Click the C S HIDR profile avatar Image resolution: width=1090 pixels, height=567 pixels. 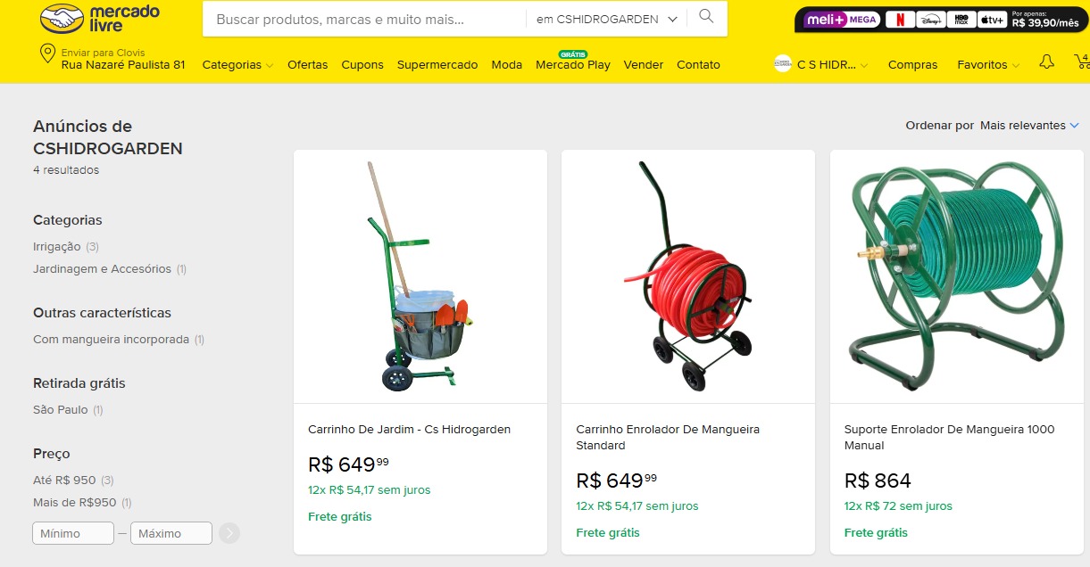point(783,63)
